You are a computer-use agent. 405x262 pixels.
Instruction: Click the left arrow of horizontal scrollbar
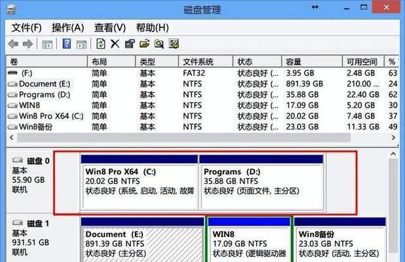tap(12, 138)
